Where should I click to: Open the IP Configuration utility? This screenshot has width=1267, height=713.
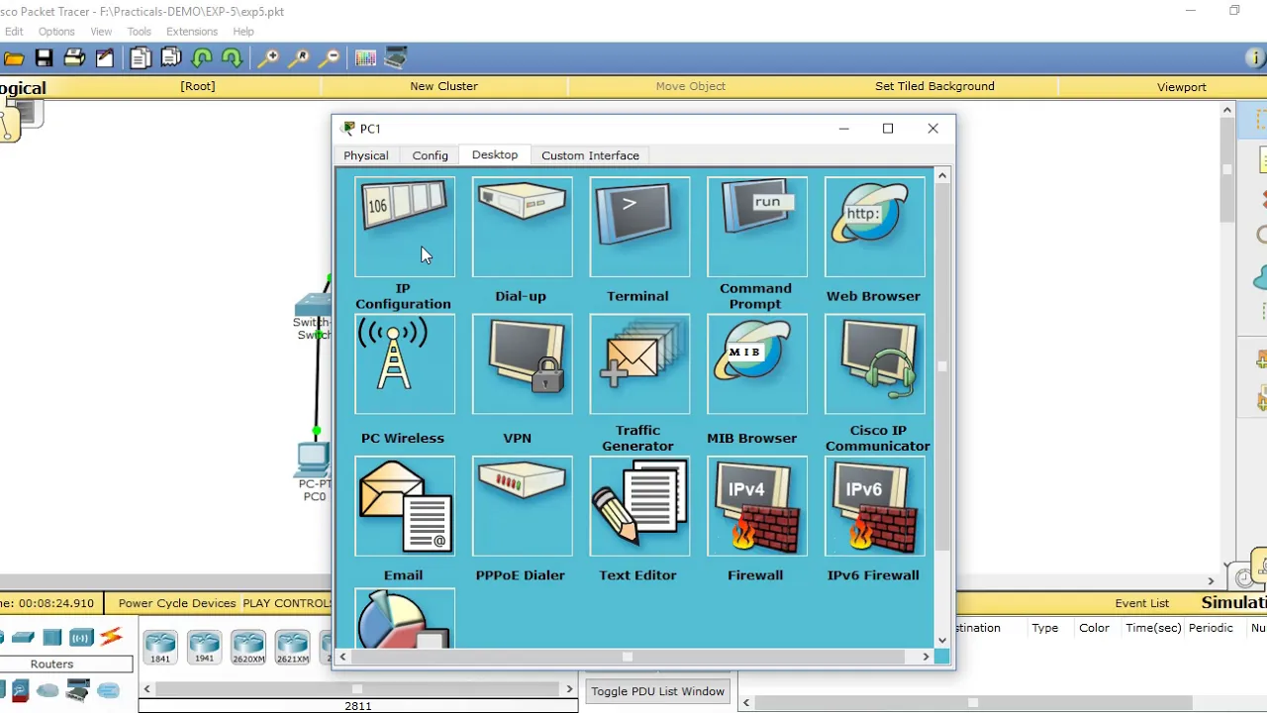[x=405, y=227]
